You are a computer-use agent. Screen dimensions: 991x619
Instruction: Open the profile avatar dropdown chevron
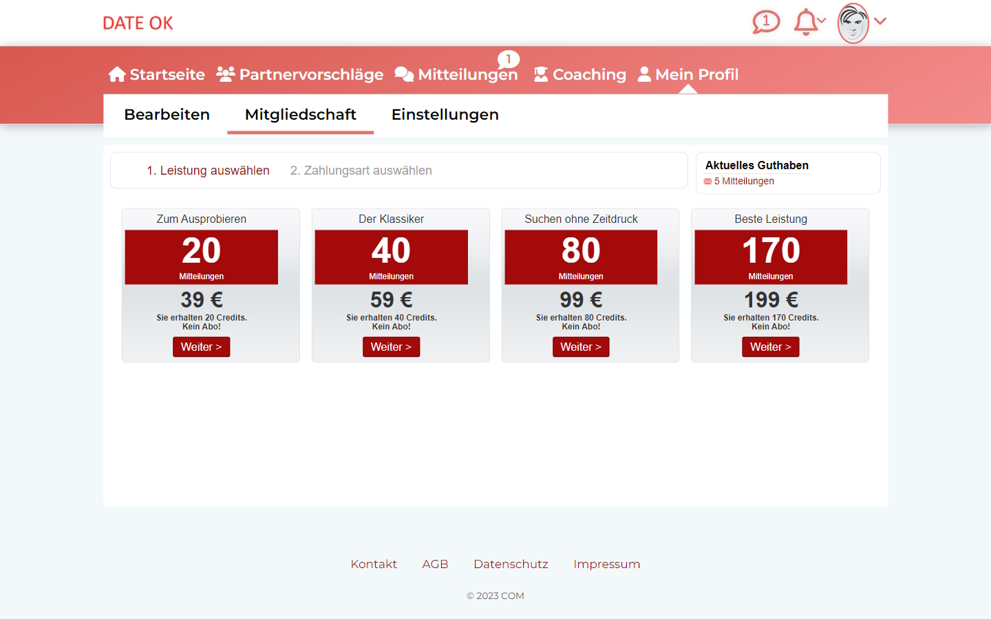(881, 22)
